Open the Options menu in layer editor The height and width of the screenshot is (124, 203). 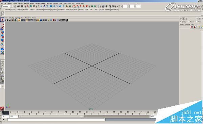(x=187, y=24)
